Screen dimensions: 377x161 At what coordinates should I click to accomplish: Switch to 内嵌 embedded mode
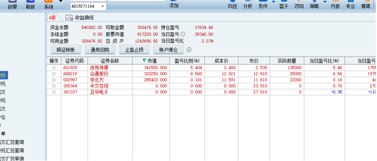[335, 4]
